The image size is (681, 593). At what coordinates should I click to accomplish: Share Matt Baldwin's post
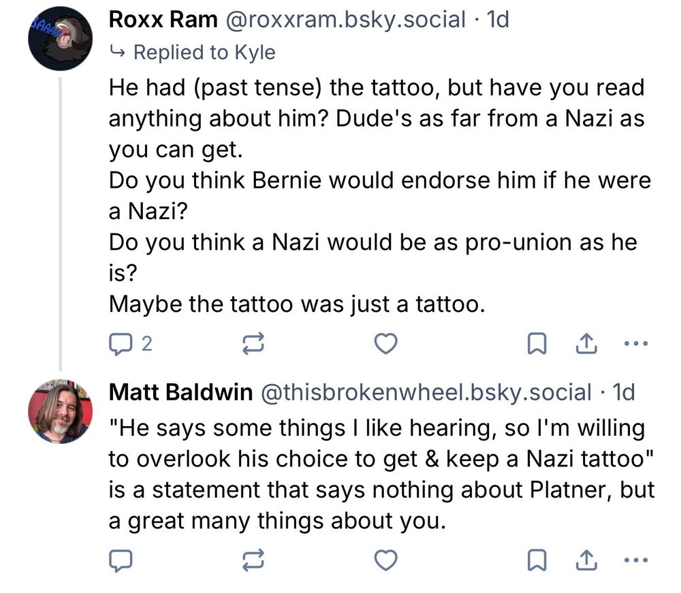click(x=585, y=560)
